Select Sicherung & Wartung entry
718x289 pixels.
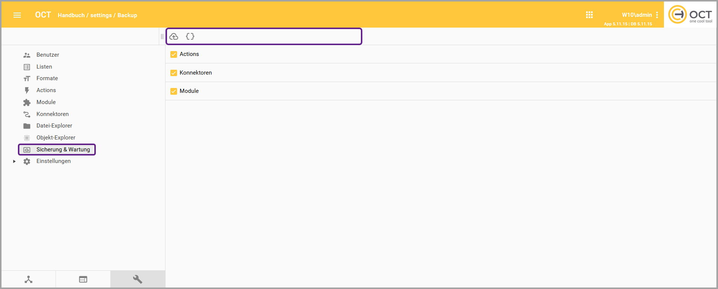pos(63,150)
